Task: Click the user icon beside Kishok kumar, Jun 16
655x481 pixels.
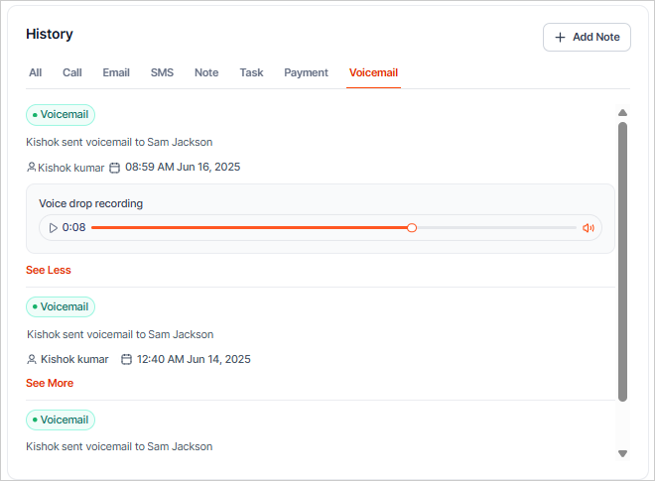Action: tap(31, 168)
